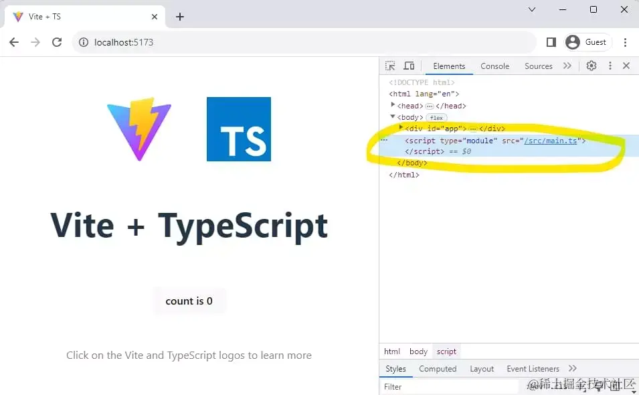Open the tab search chevron
The height and width of the screenshot is (395, 639).
(x=532, y=9)
